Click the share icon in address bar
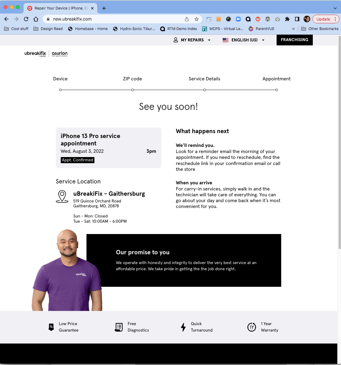341x365 pixels. point(187,19)
